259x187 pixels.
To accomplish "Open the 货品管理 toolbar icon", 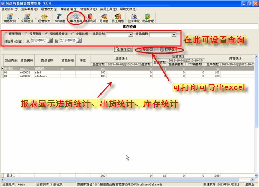I will [148, 18].
